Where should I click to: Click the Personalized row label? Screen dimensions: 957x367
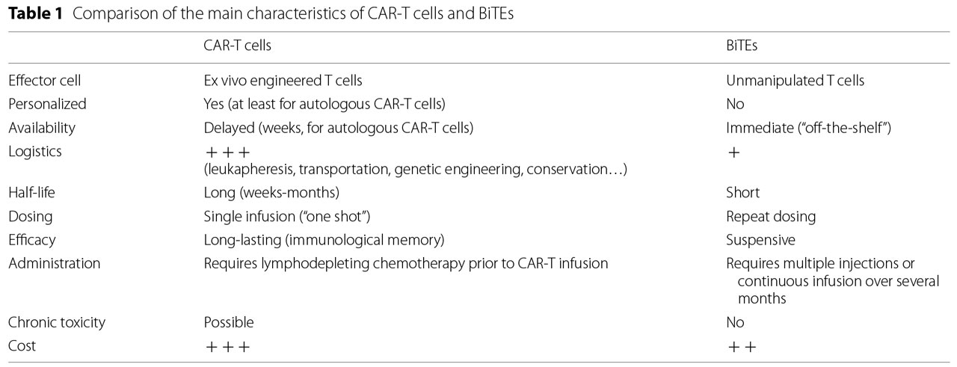tap(47, 104)
